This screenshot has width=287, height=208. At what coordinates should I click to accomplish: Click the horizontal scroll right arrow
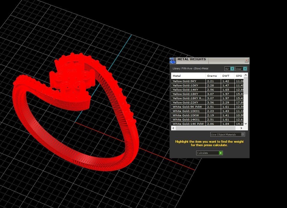point(241,128)
